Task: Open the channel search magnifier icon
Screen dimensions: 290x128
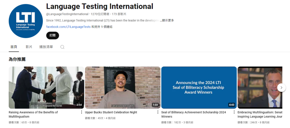Action: click(62, 47)
